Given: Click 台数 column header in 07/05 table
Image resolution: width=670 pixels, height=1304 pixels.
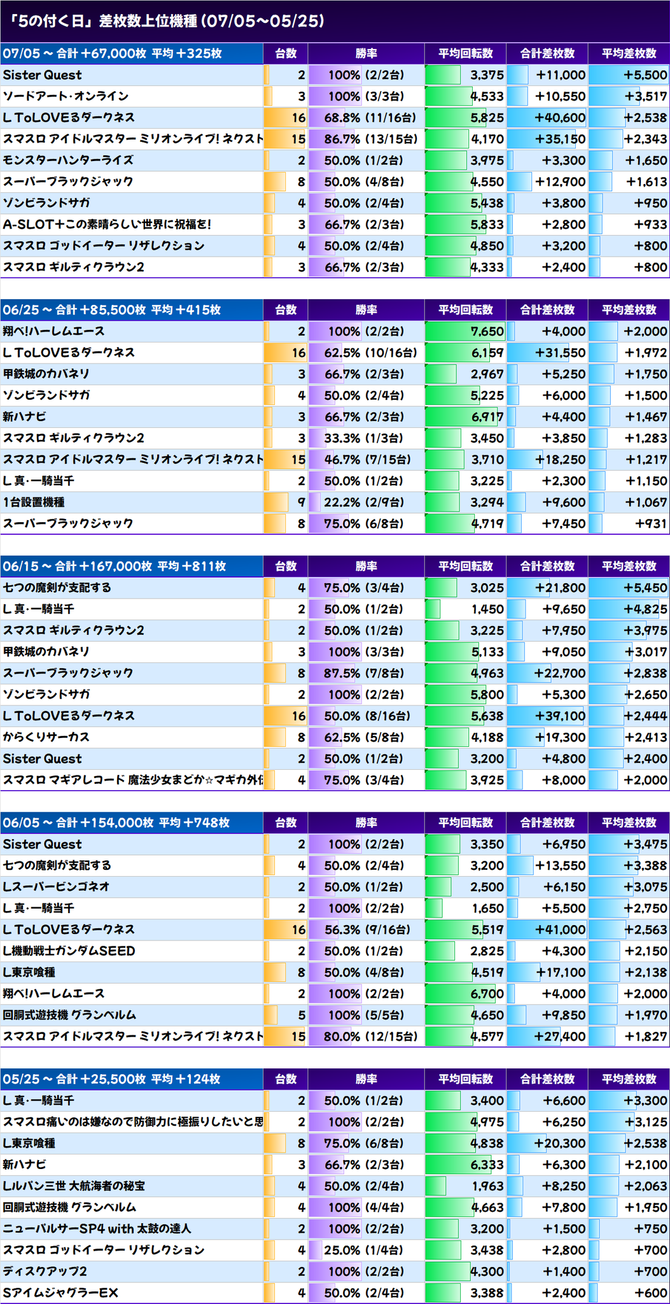Looking at the screenshot, I should tap(286, 53).
